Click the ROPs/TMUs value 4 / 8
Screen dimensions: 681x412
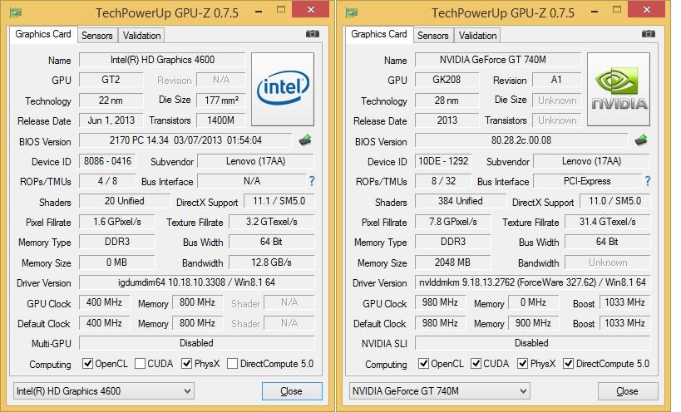coord(107,181)
